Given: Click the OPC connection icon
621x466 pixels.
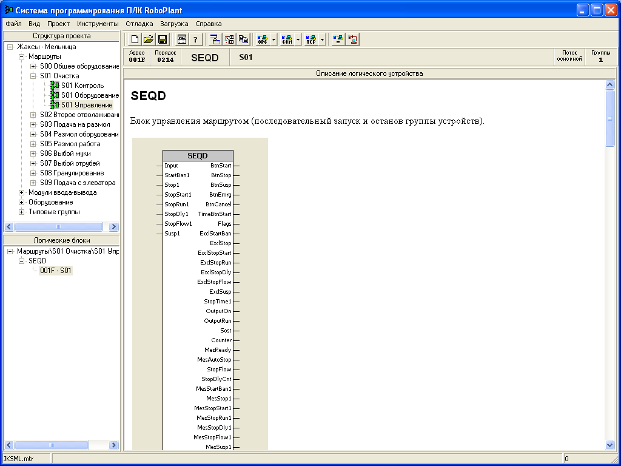Looking at the screenshot, I should (263, 39).
